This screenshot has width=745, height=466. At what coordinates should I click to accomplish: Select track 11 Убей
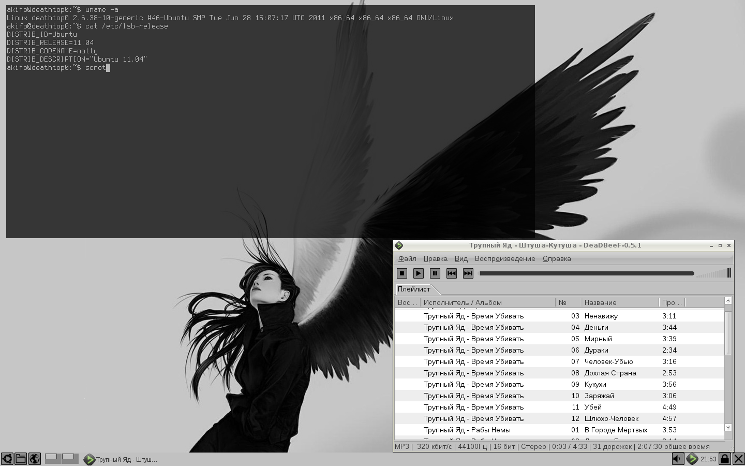[560, 407]
